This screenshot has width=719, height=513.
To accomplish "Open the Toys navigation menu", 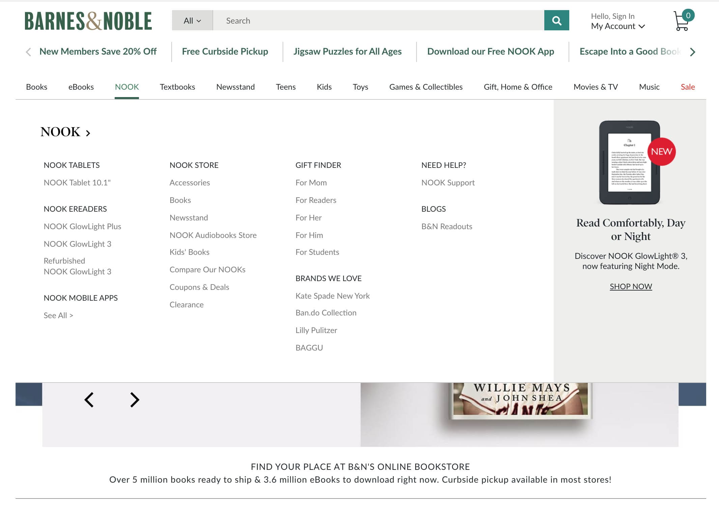I will (x=361, y=87).
